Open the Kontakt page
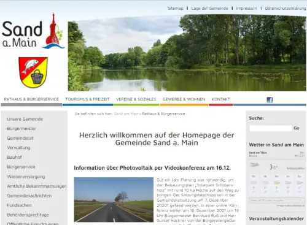Viewport: 307px width, 225px height. click(220, 99)
